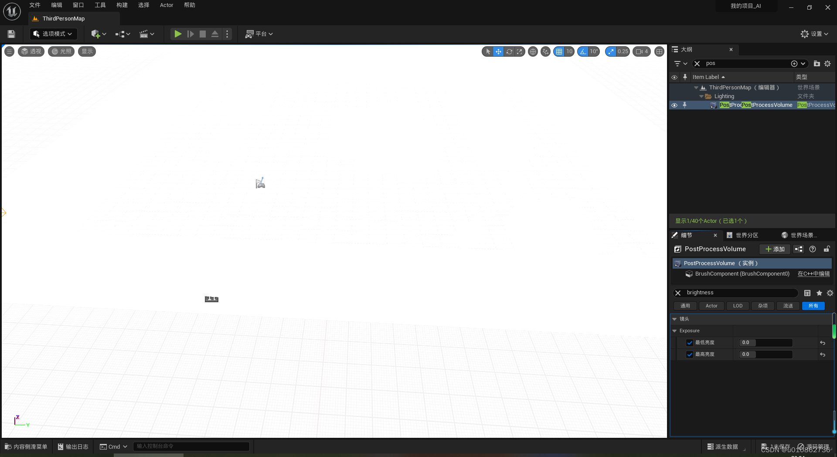The width and height of the screenshot is (837, 457).
Task: Toggle surface snapping icon
Action: (x=545, y=51)
